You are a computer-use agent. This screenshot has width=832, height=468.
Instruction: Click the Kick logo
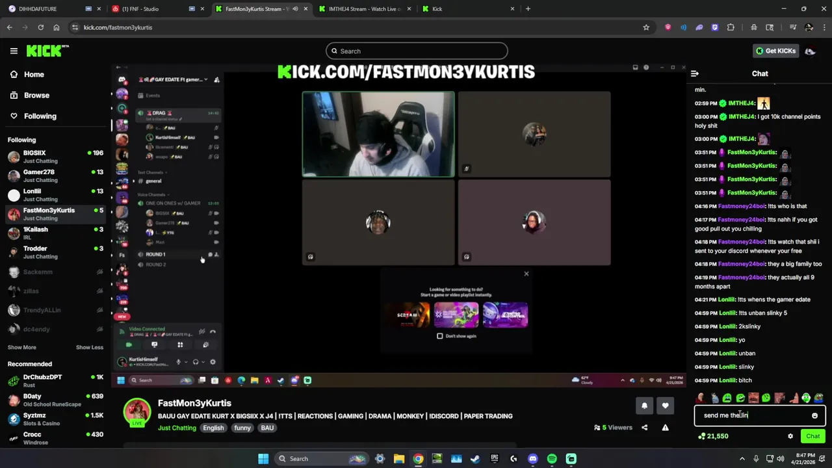(47, 51)
